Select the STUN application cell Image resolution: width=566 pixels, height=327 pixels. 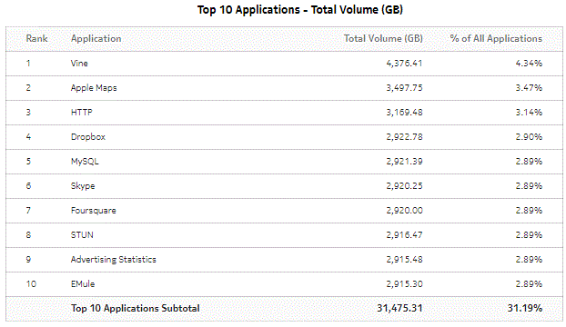82,235
